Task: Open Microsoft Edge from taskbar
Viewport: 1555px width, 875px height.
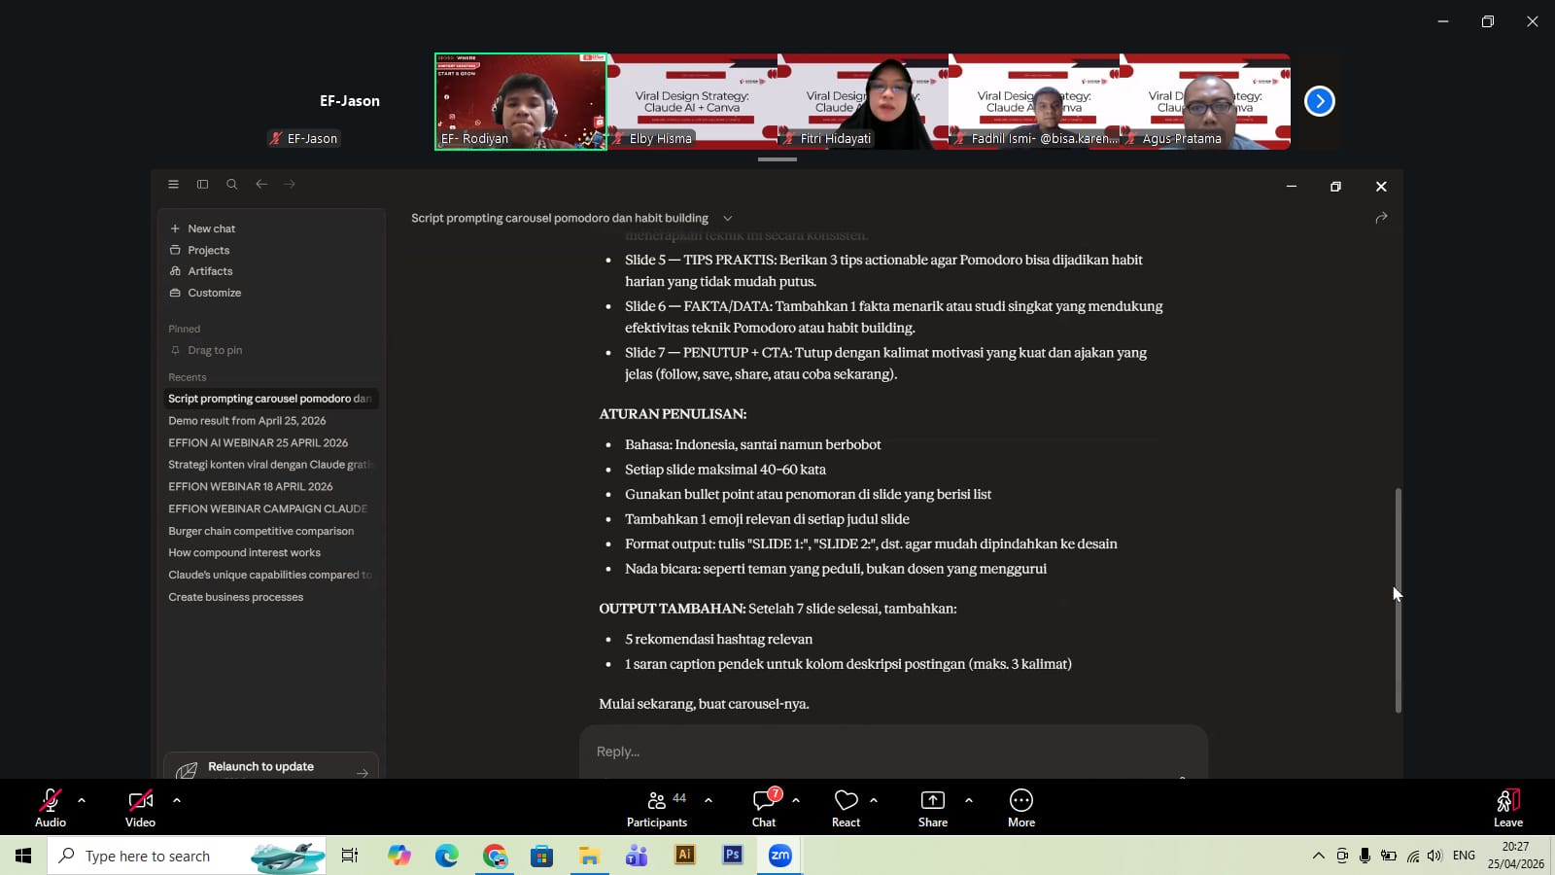Action: [x=447, y=856]
